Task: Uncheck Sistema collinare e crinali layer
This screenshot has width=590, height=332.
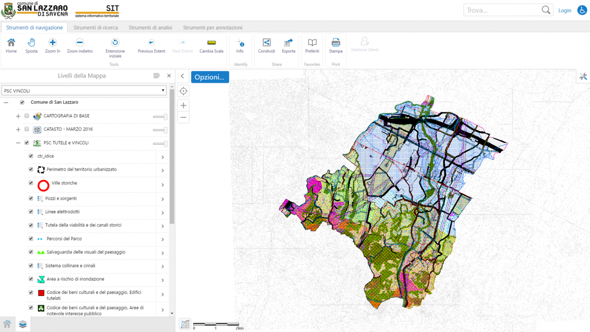Action: (31, 265)
